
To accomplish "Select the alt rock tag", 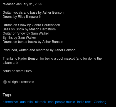I will [40, 102].
